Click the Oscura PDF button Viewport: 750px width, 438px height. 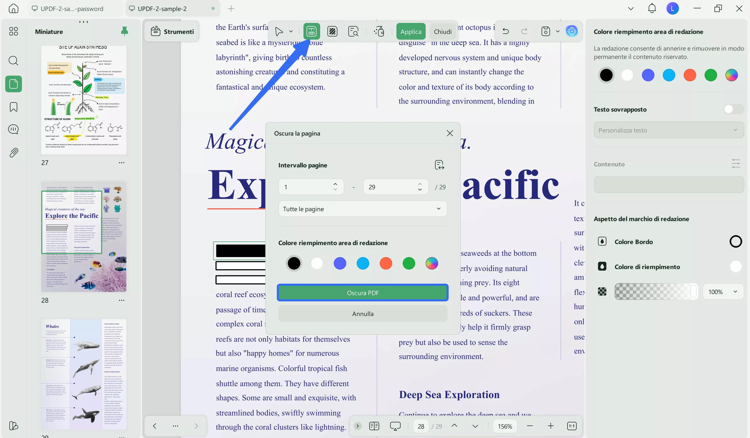pyautogui.click(x=362, y=293)
